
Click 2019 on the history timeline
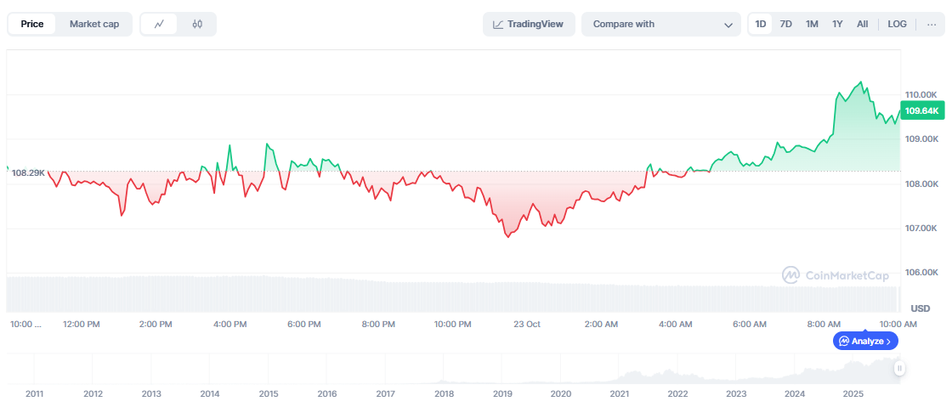pyautogui.click(x=502, y=394)
